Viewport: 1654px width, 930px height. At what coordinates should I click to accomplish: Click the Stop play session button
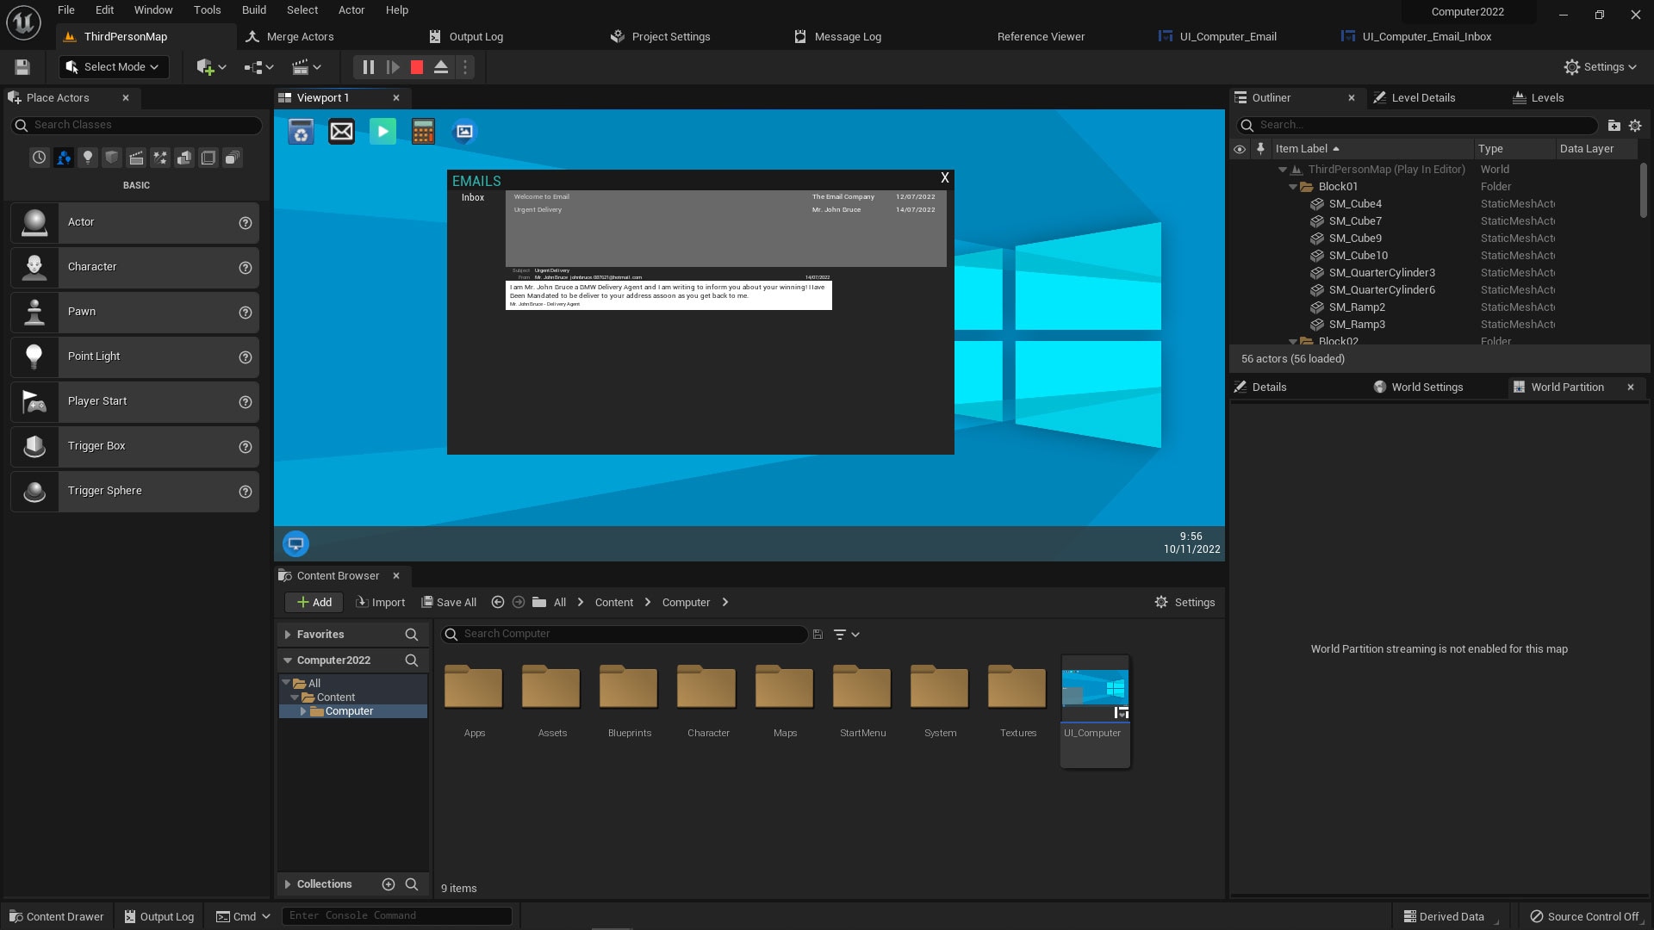coord(417,67)
